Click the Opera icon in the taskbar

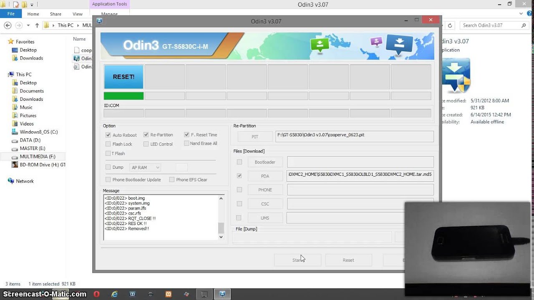click(97, 294)
